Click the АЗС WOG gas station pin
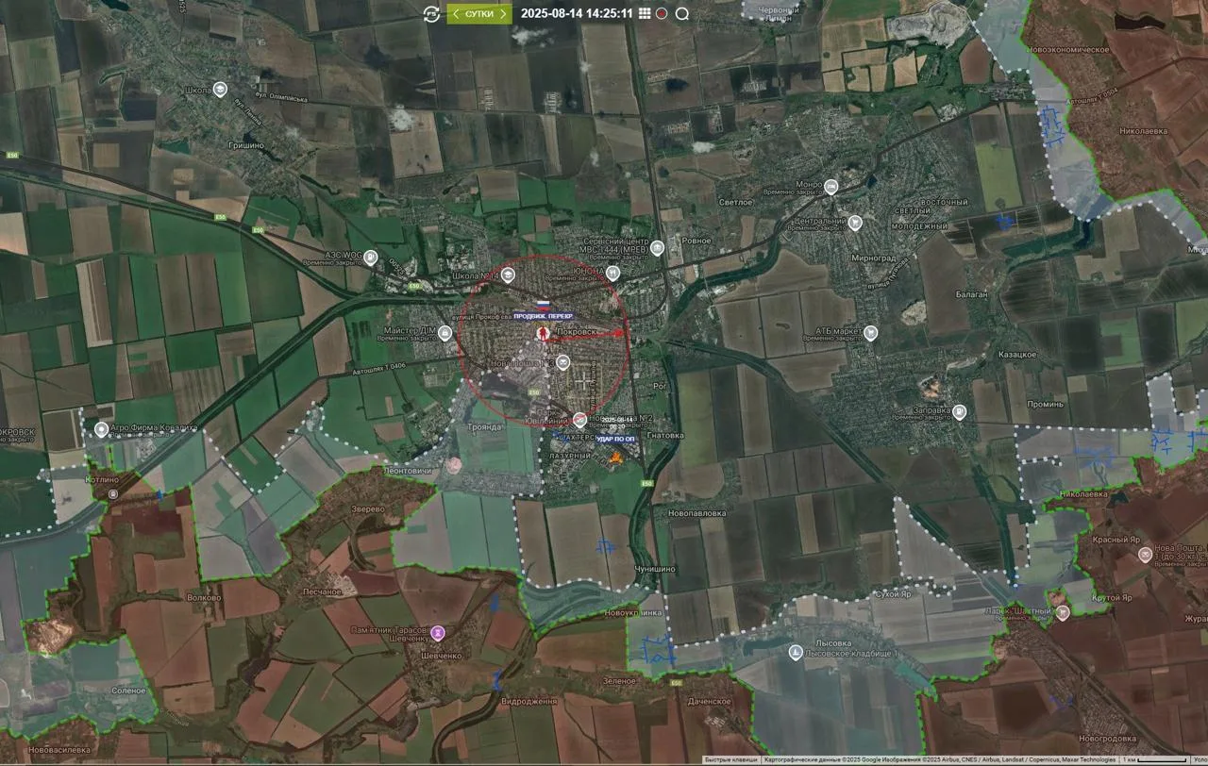1208x766 pixels. click(x=372, y=257)
